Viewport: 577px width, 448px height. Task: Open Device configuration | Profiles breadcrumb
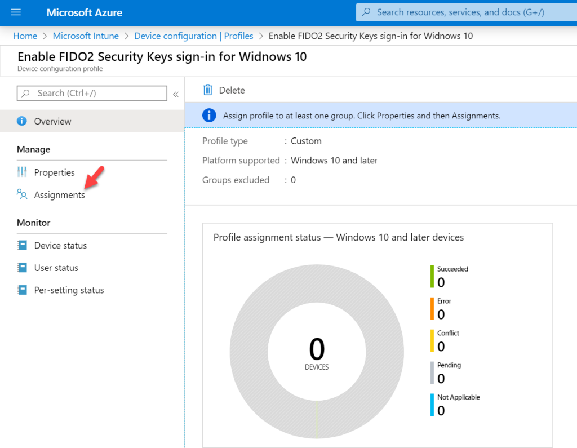click(193, 36)
